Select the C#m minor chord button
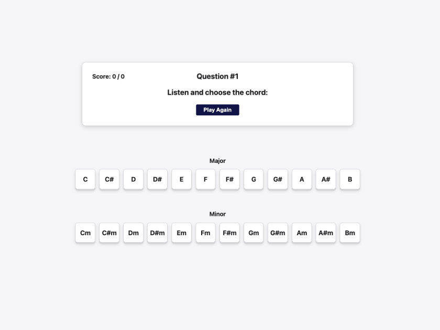The width and height of the screenshot is (440, 330). [x=109, y=233]
